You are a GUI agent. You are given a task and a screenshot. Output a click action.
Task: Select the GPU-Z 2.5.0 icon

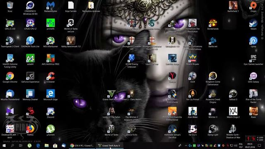tap(10, 24)
